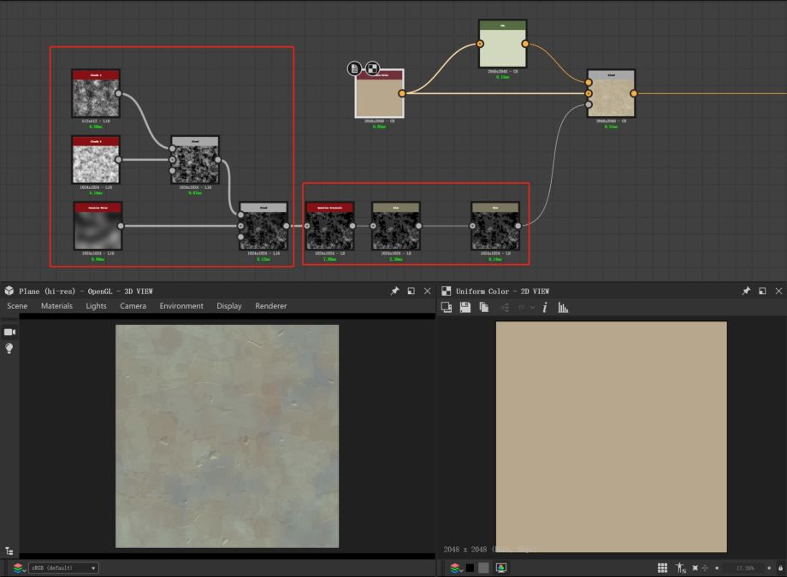Click the uniform color preview in 2D view
The height and width of the screenshot is (577, 787).
tap(612, 437)
